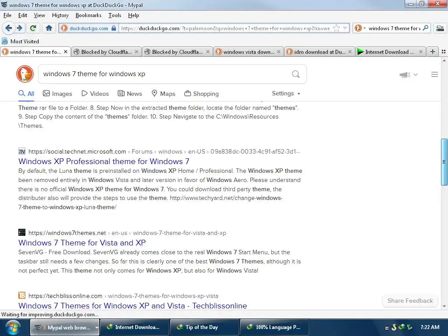Open the File menu
Viewport: 448px width, 336px height.
click(7, 15)
